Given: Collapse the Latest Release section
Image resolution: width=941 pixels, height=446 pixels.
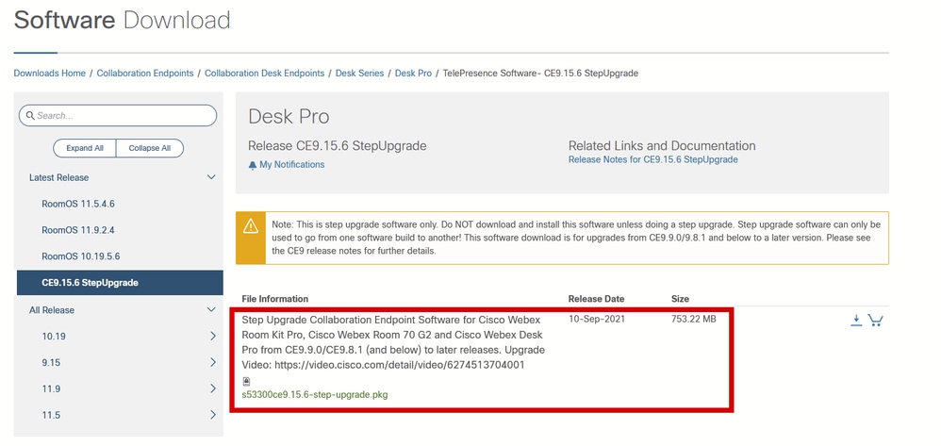Looking at the screenshot, I should coord(211,177).
